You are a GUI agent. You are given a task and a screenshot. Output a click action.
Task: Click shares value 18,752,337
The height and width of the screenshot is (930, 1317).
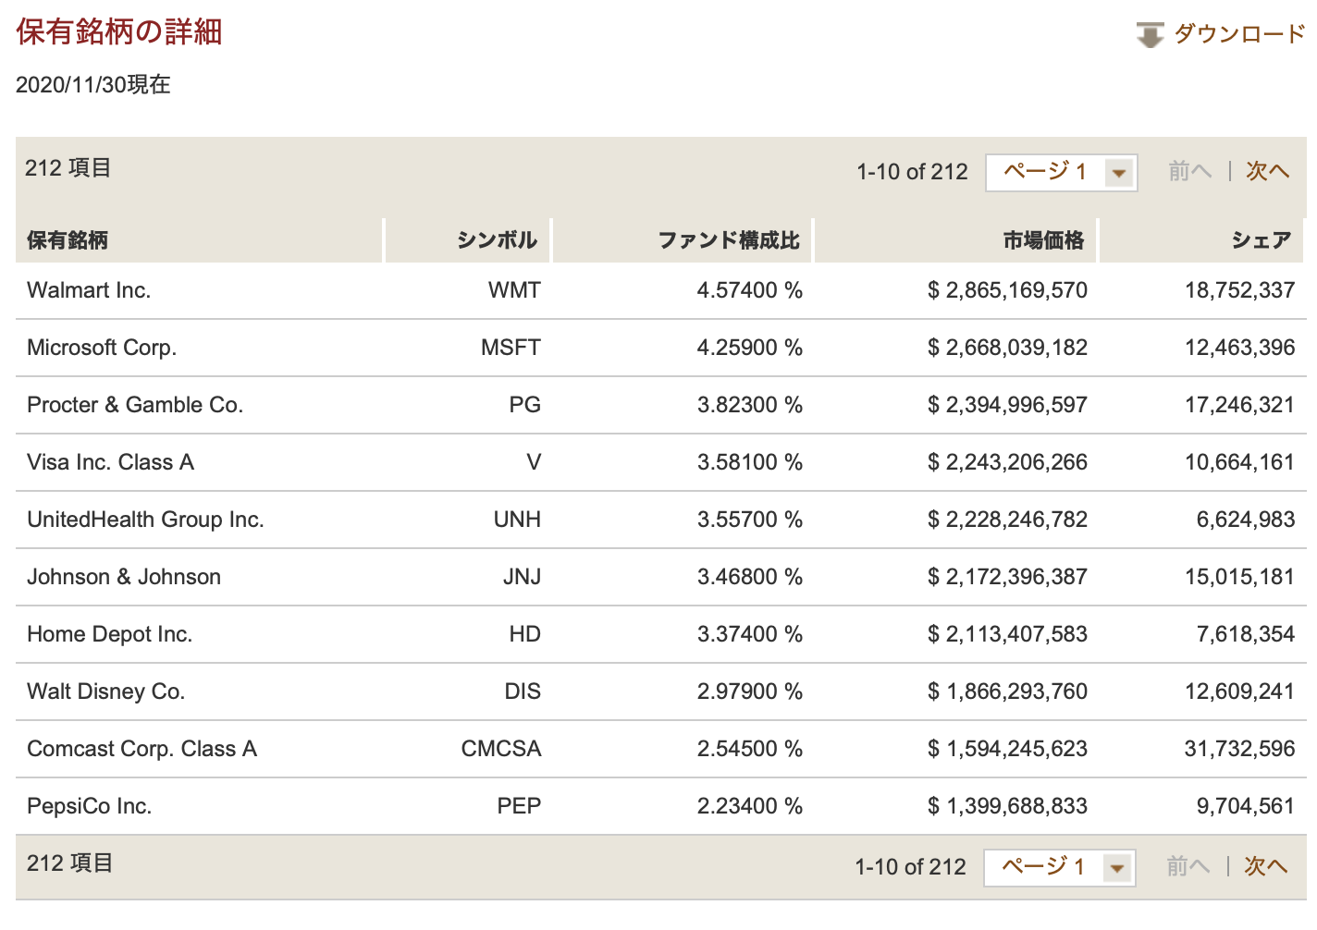click(1239, 290)
